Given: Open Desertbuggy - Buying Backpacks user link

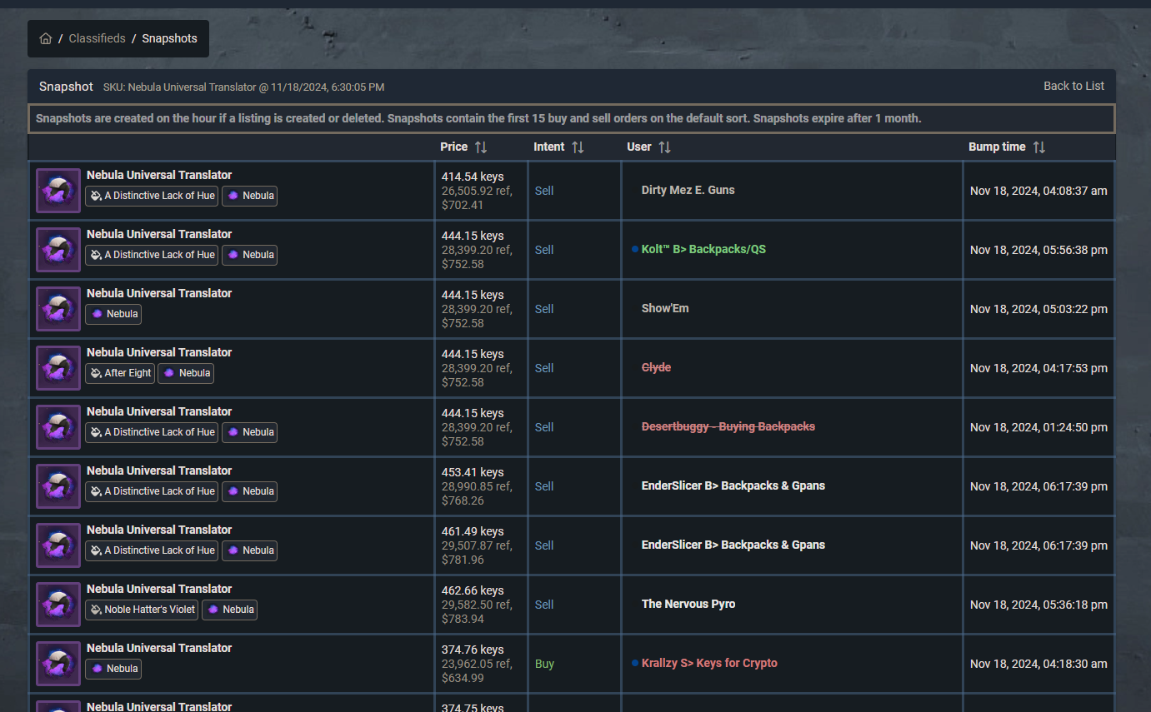Looking at the screenshot, I should pos(728,426).
